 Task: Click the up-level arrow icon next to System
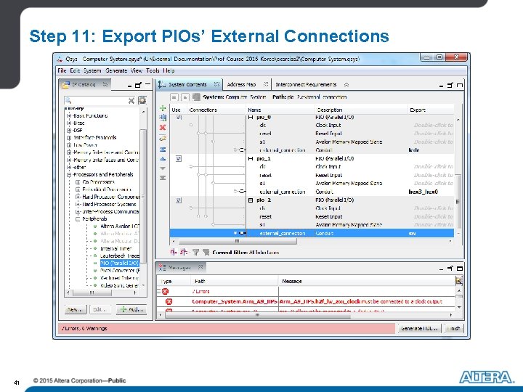(185, 97)
